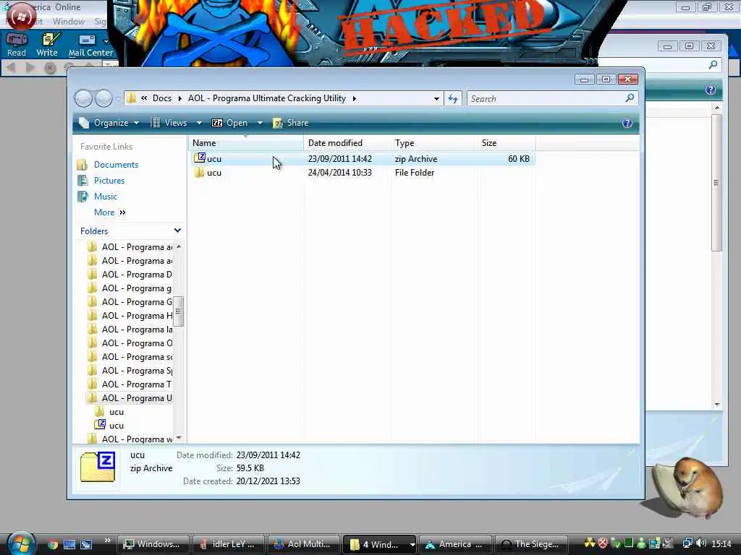Sort by the Type column header

(x=433, y=143)
